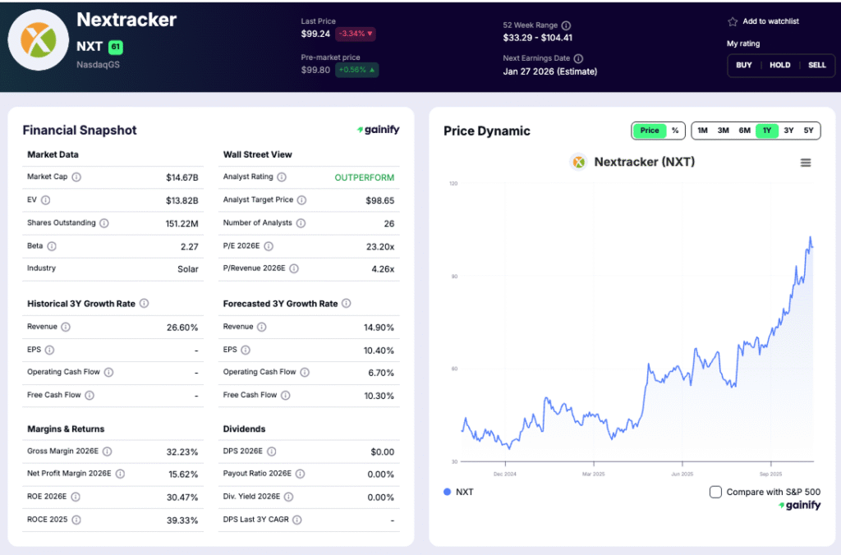Switch to the 5Y timeframe

pos(808,130)
